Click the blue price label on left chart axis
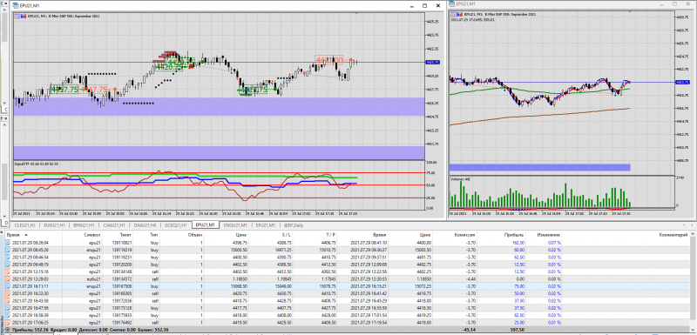 click(x=433, y=63)
